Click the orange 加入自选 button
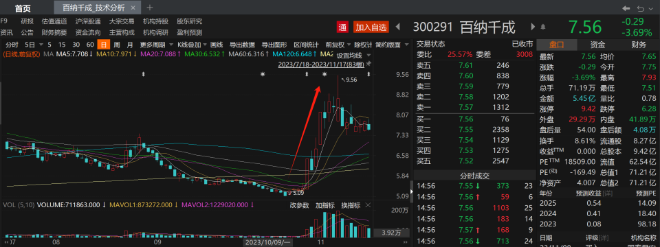This screenshot has height=247, width=660. 371,27
